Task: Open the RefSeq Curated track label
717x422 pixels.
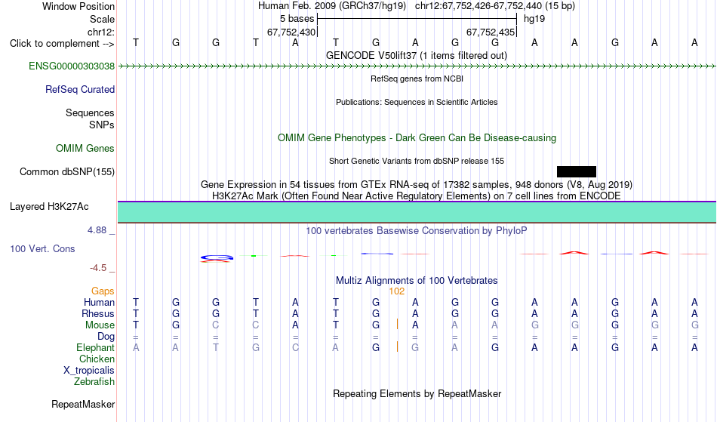Action: [79, 90]
